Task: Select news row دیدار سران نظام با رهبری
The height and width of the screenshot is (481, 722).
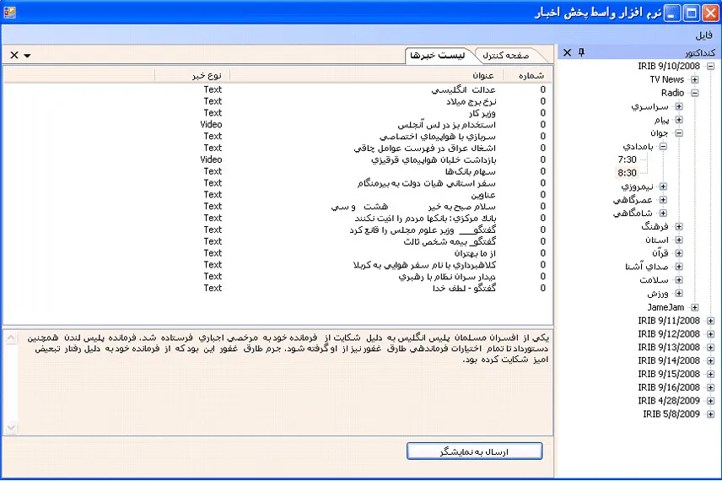Action: click(x=277, y=277)
